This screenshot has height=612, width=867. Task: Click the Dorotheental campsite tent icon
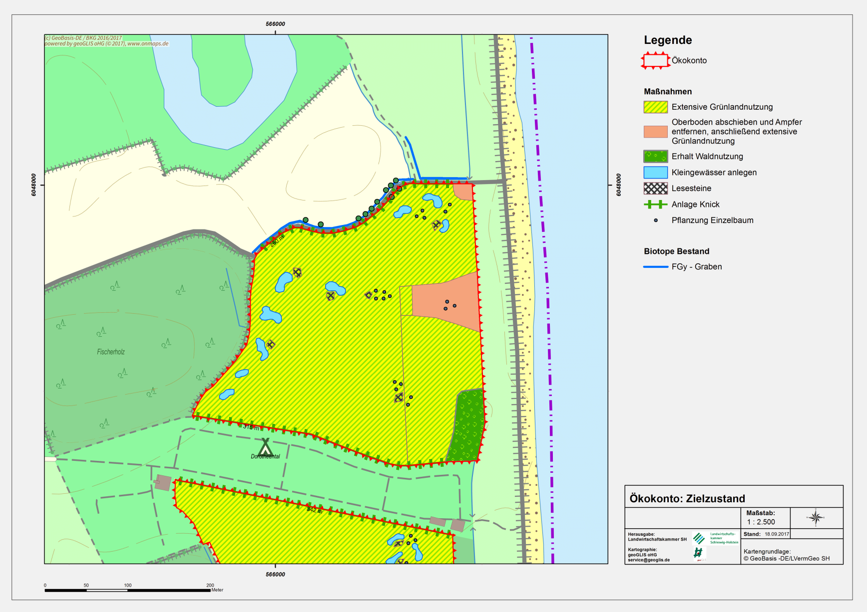point(265,446)
